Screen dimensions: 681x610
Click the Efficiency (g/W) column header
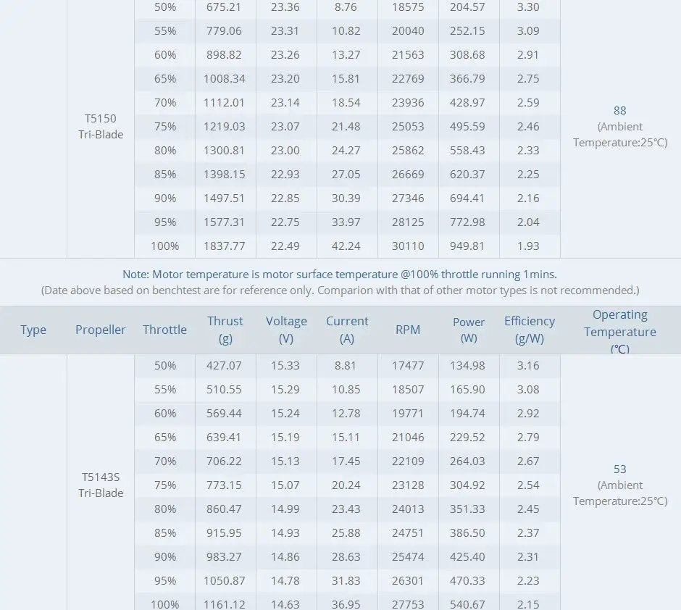(x=530, y=330)
